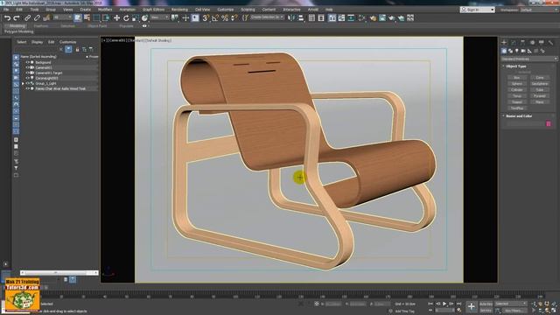The image size is (560, 315).
Task: Toggle visibility eye of Background object
Action: pos(27,62)
